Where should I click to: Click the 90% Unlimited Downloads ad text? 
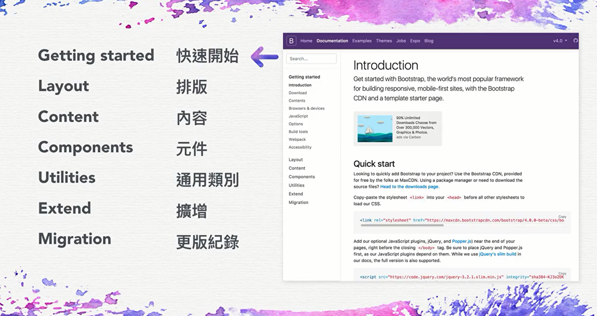416,125
